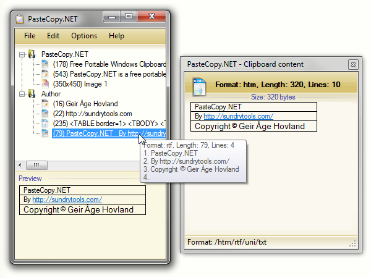Image resolution: width=371 pixels, height=278 pixels.
Task: Click the Preview section label
Action: (x=30, y=179)
